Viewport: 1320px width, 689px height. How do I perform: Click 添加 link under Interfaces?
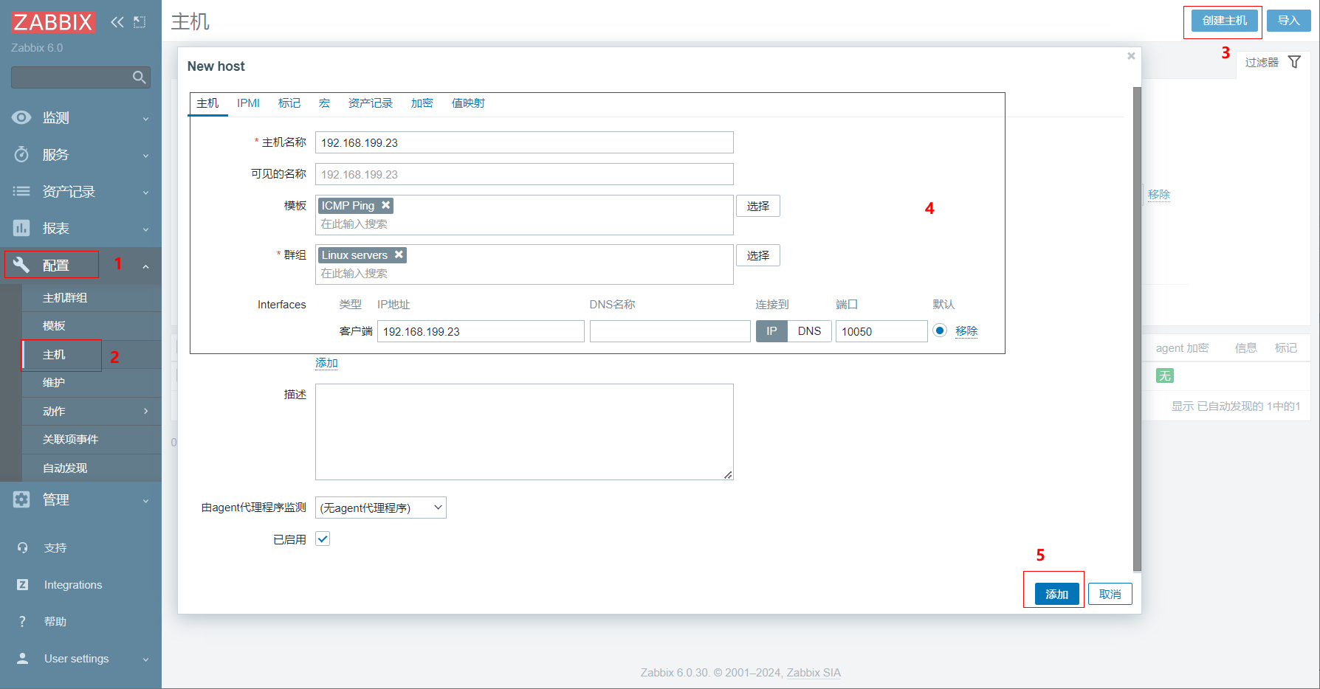click(326, 363)
